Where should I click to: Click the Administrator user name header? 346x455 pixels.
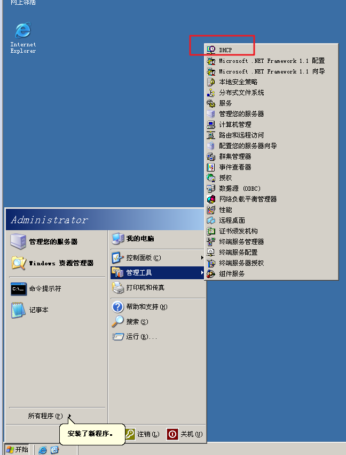pyautogui.click(x=50, y=220)
